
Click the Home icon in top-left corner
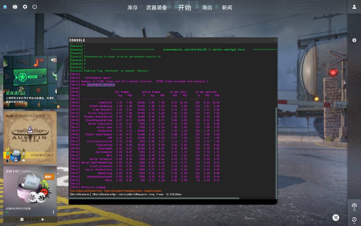click(x=5, y=7)
